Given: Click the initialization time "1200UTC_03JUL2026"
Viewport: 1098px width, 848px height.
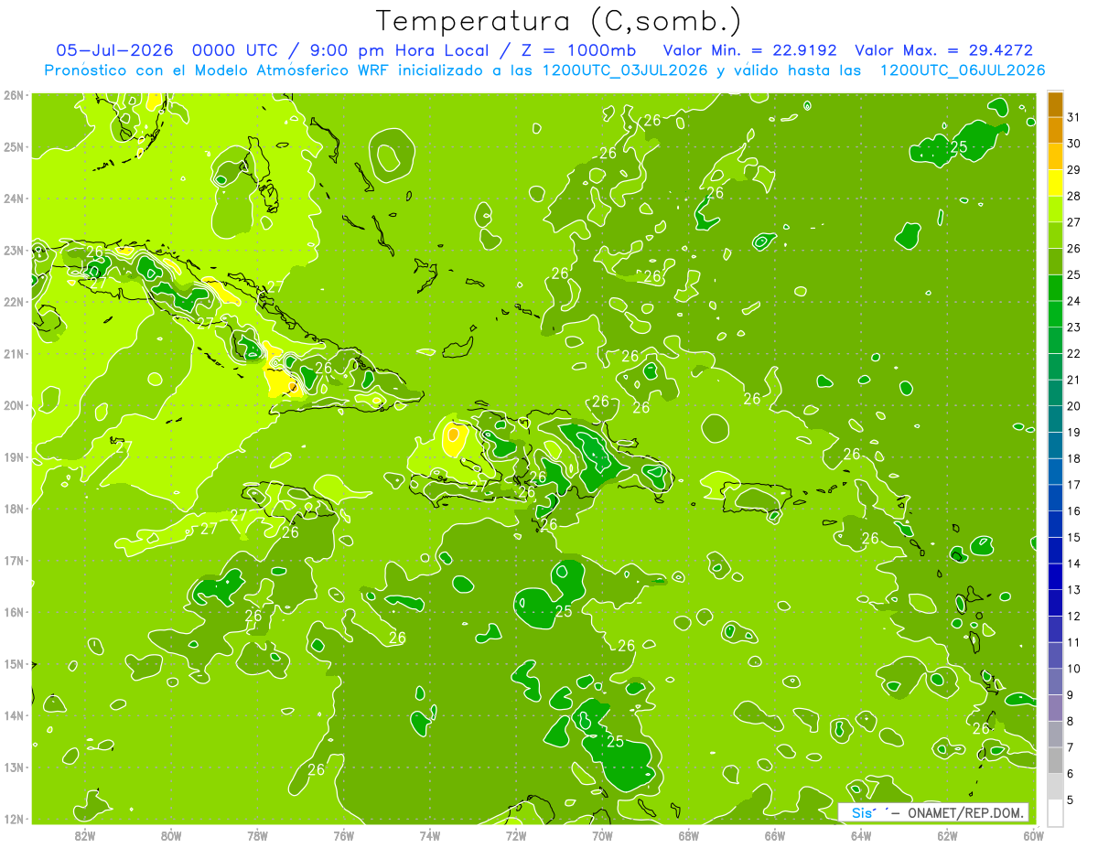Looking at the screenshot, I should (x=625, y=70).
